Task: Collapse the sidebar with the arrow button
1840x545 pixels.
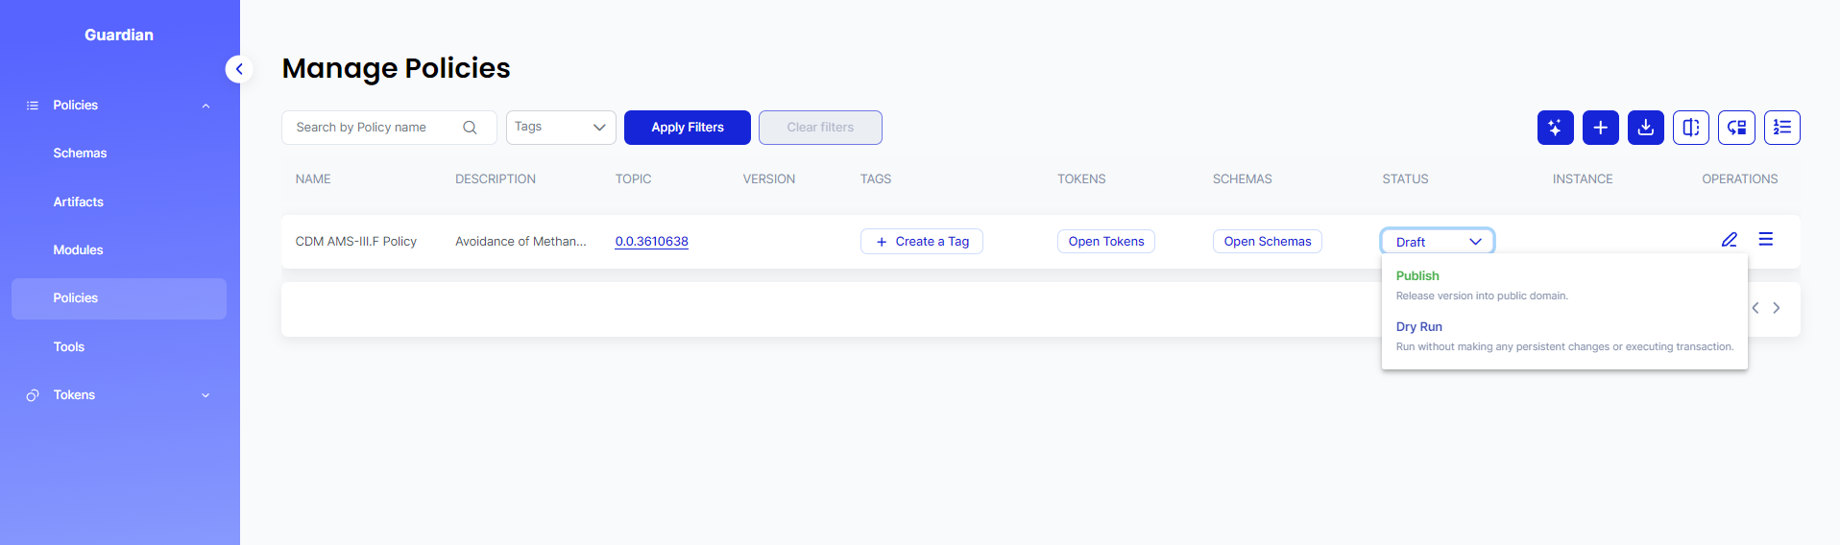Action: 239,69
